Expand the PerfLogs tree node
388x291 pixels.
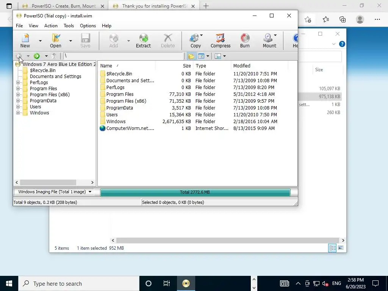pyautogui.click(x=18, y=82)
